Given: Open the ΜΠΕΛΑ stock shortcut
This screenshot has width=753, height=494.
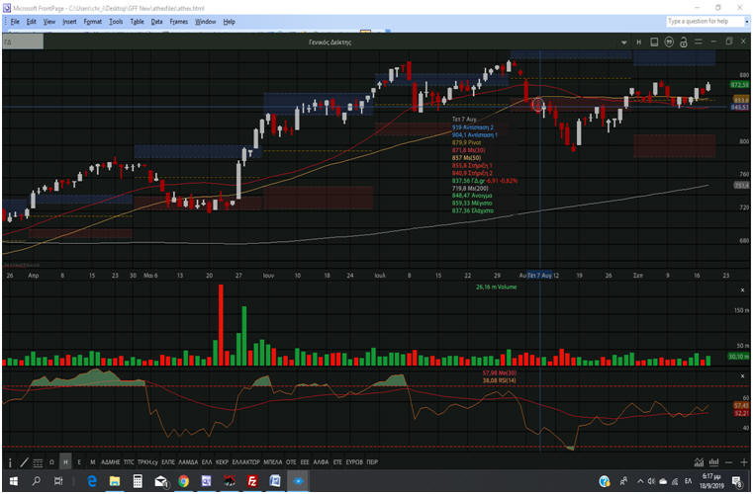Looking at the screenshot, I should (x=273, y=462).
